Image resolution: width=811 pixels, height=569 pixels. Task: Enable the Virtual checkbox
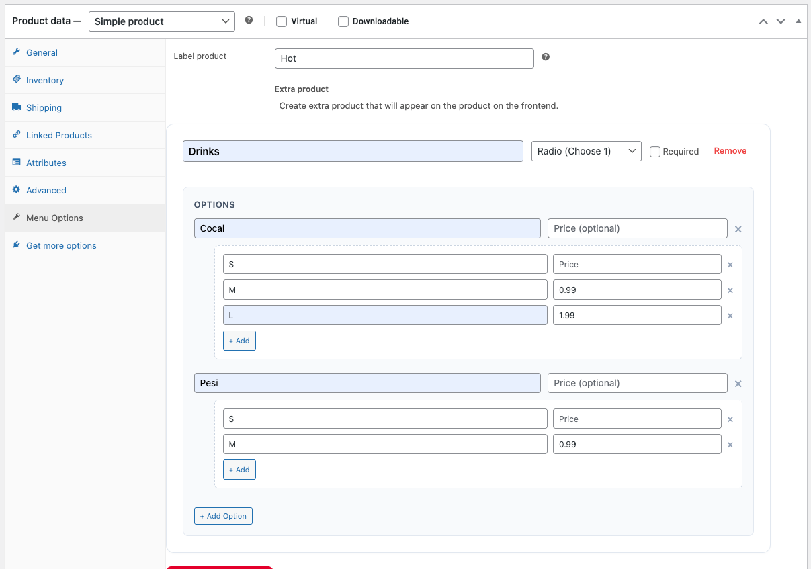(x=281, y=21)
